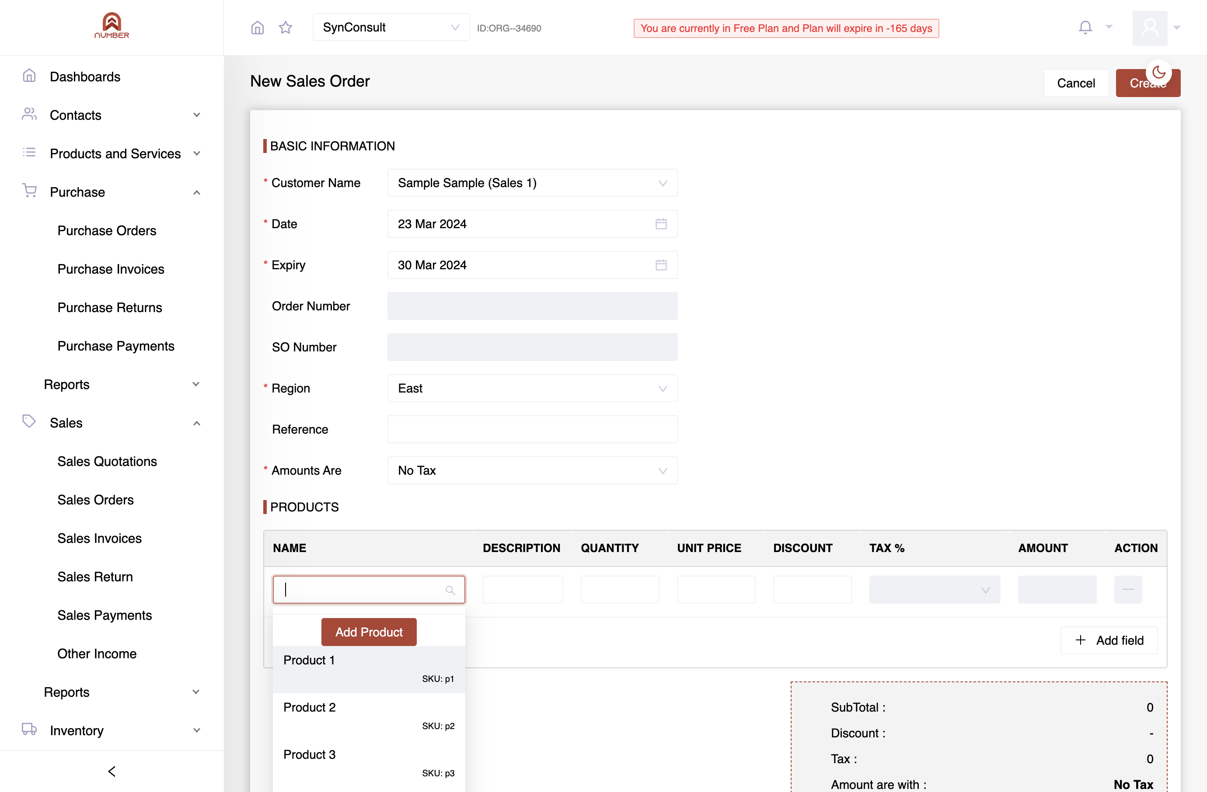This screenshot has height=792, width=1207.
Task: Open Purchase Invoices page
Action: tap(111, 269)
